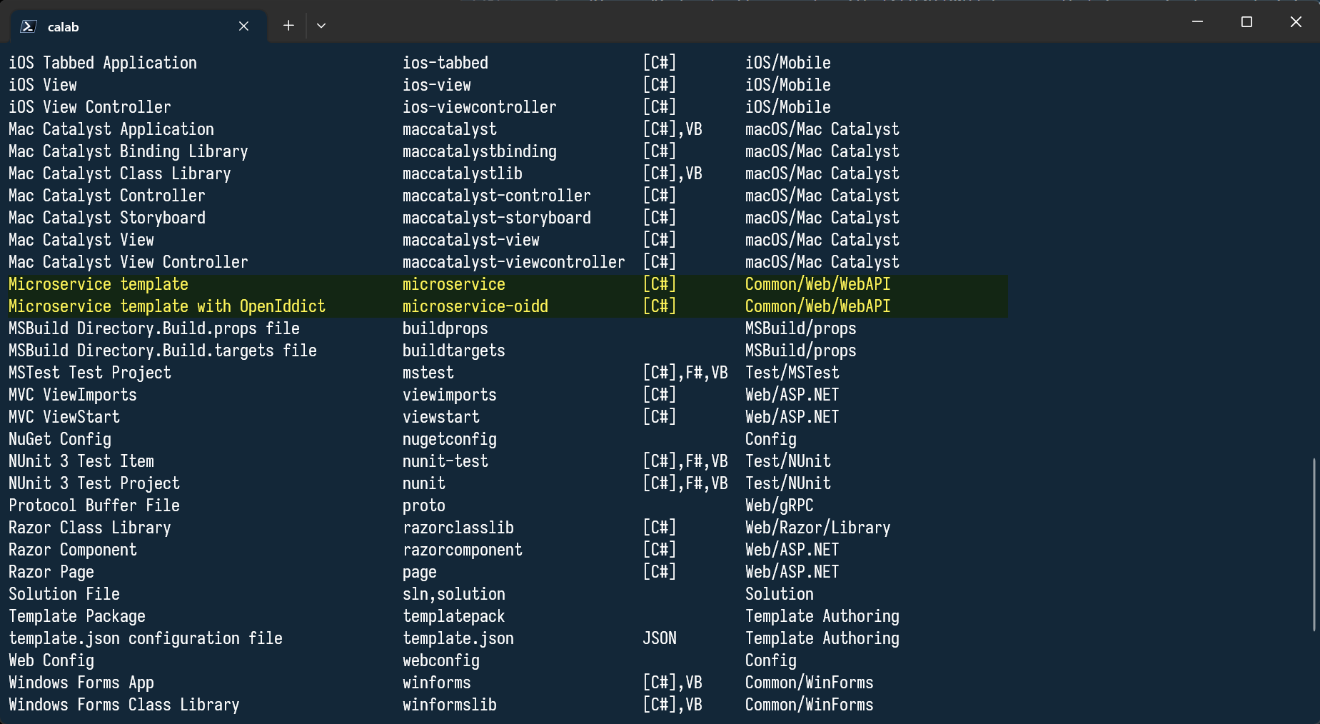Viewport: 1320px width, 724px height.
Task: Click 'Razor Page' text
Action: point(51,572)
